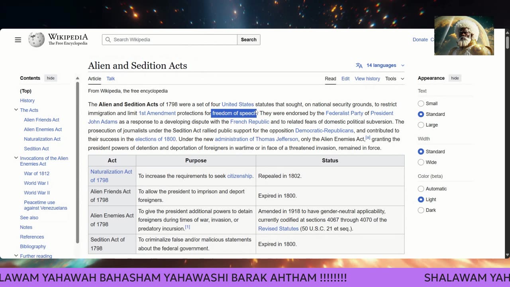Go to Naturalization Act contents entry
510x287 pixels.
[42, 139]
